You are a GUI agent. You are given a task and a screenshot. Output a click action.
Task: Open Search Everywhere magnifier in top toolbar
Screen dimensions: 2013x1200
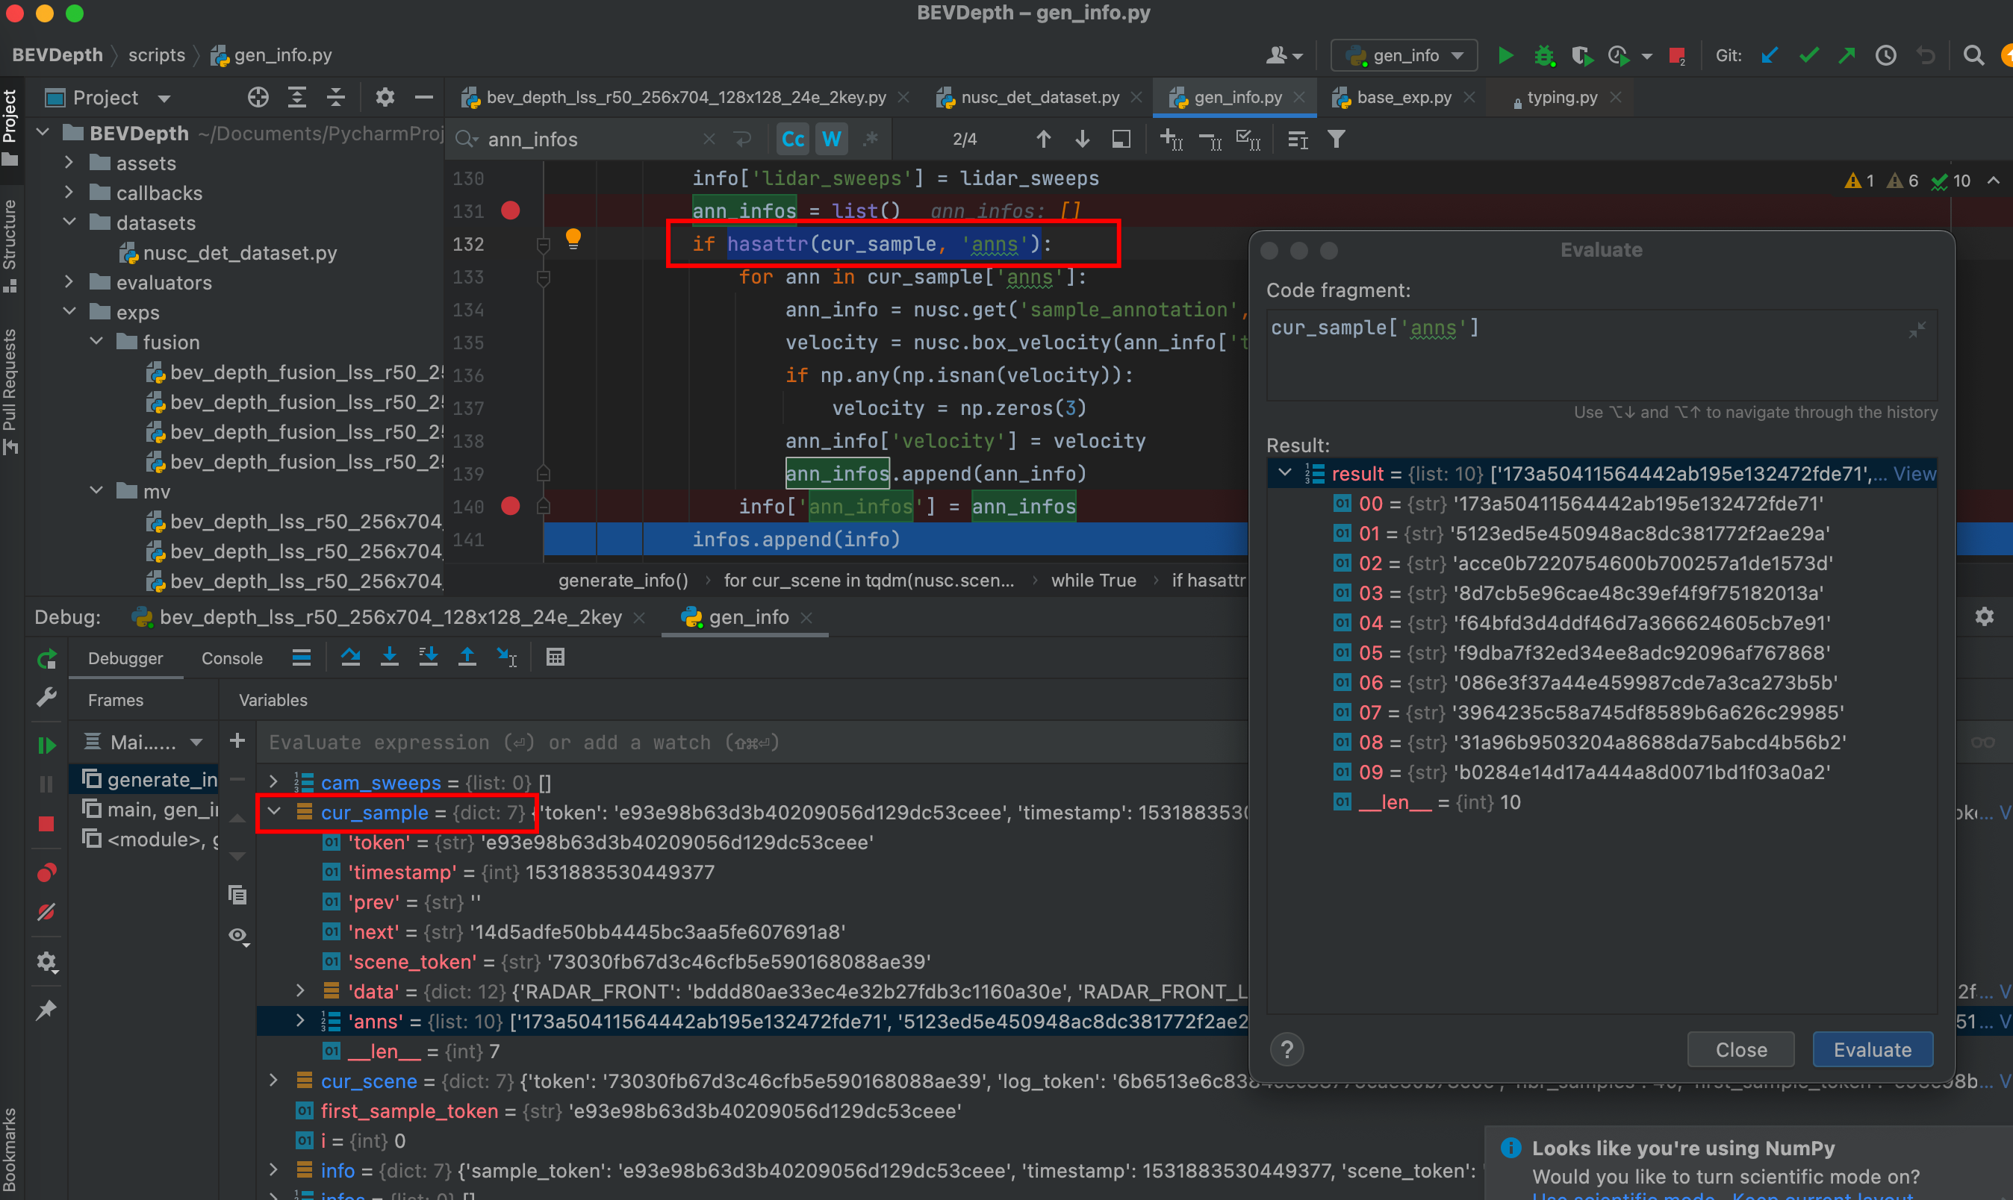click(1973, 55)
